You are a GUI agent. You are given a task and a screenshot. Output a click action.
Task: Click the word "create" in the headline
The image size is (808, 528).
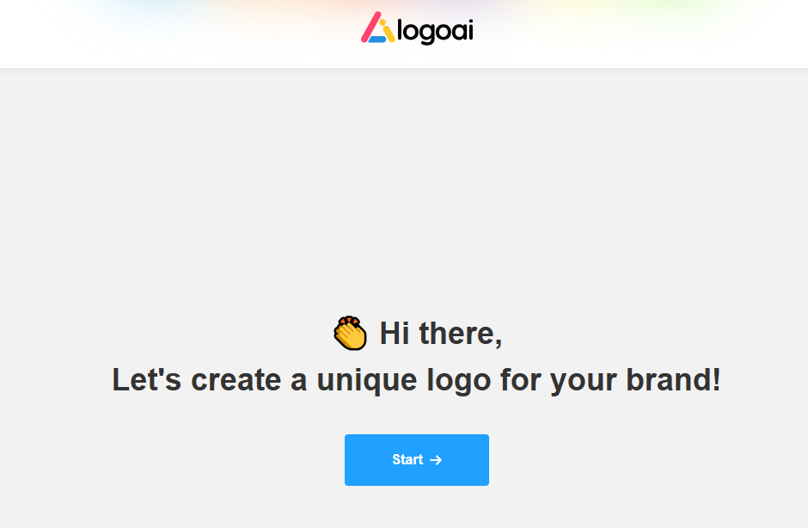pos(236,379)
